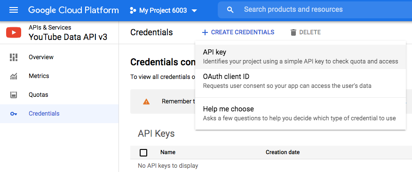Viewport: 412px width, 172px height.
Task: Toggle the select-all API keys checkbox
Action: (143, 153)
